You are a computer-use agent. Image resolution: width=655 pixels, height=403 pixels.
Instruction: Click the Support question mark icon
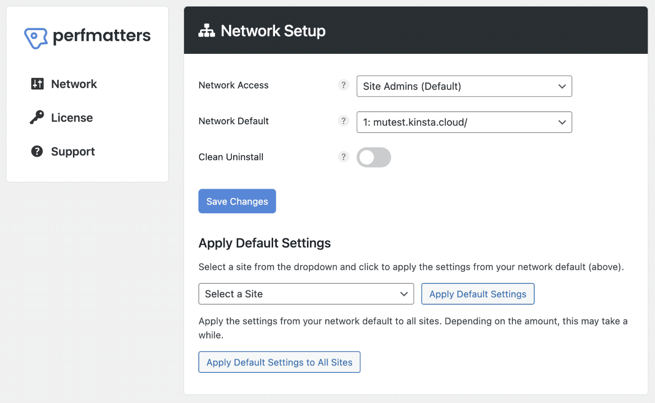[x=37, y=152]
